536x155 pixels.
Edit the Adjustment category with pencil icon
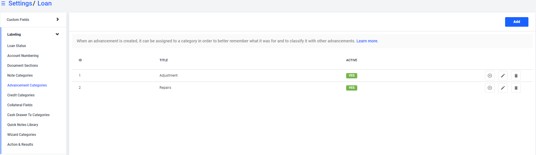[503, 76]
